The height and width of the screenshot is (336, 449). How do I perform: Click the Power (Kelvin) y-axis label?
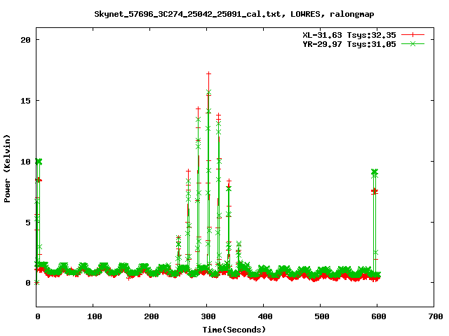pos(7,169)
